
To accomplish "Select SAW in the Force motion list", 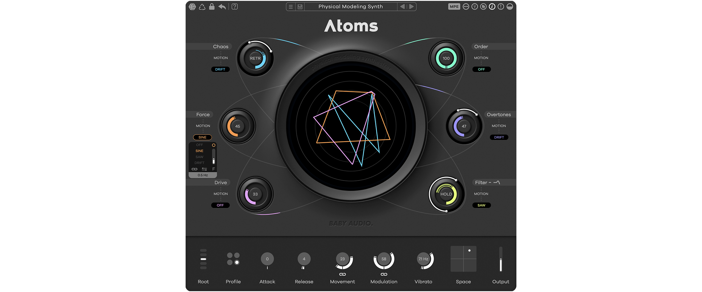I will click(200, 156).
